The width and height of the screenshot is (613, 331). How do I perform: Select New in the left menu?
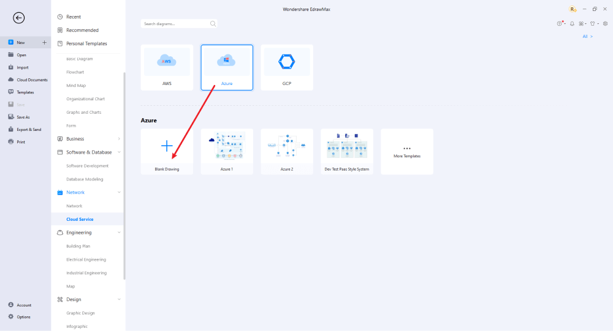tap(21, 43)
